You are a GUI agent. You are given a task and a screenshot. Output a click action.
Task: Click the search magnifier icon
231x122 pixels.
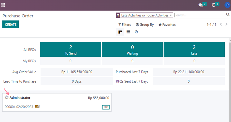(x=228, y=15)
